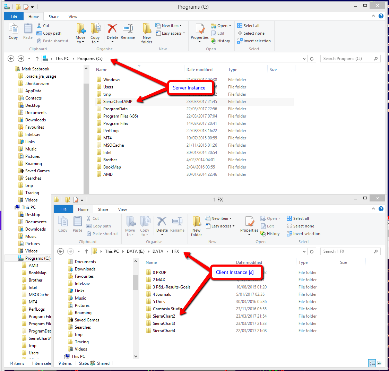Open Properties in 1 FX ribbon
This screenshot has height=371, width=389.
point(249,226)
